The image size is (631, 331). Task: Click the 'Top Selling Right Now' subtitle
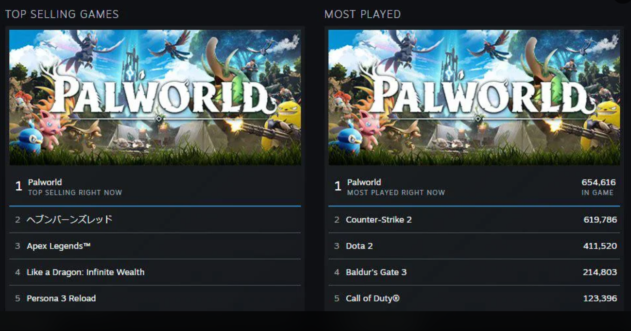[75, 192]
